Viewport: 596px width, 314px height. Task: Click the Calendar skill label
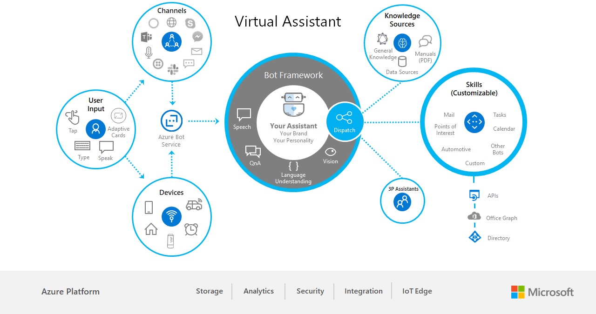[504, 129]
